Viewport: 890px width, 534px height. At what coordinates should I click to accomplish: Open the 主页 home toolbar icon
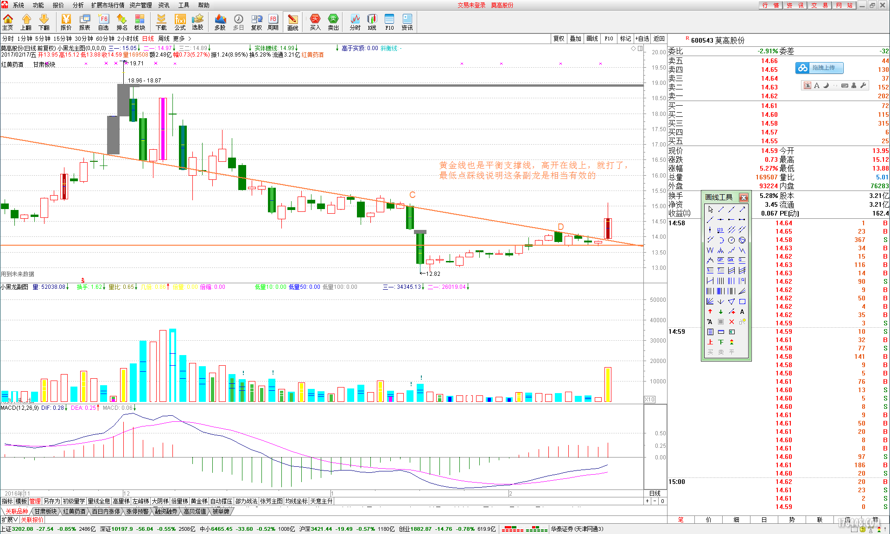pos(8,22)
